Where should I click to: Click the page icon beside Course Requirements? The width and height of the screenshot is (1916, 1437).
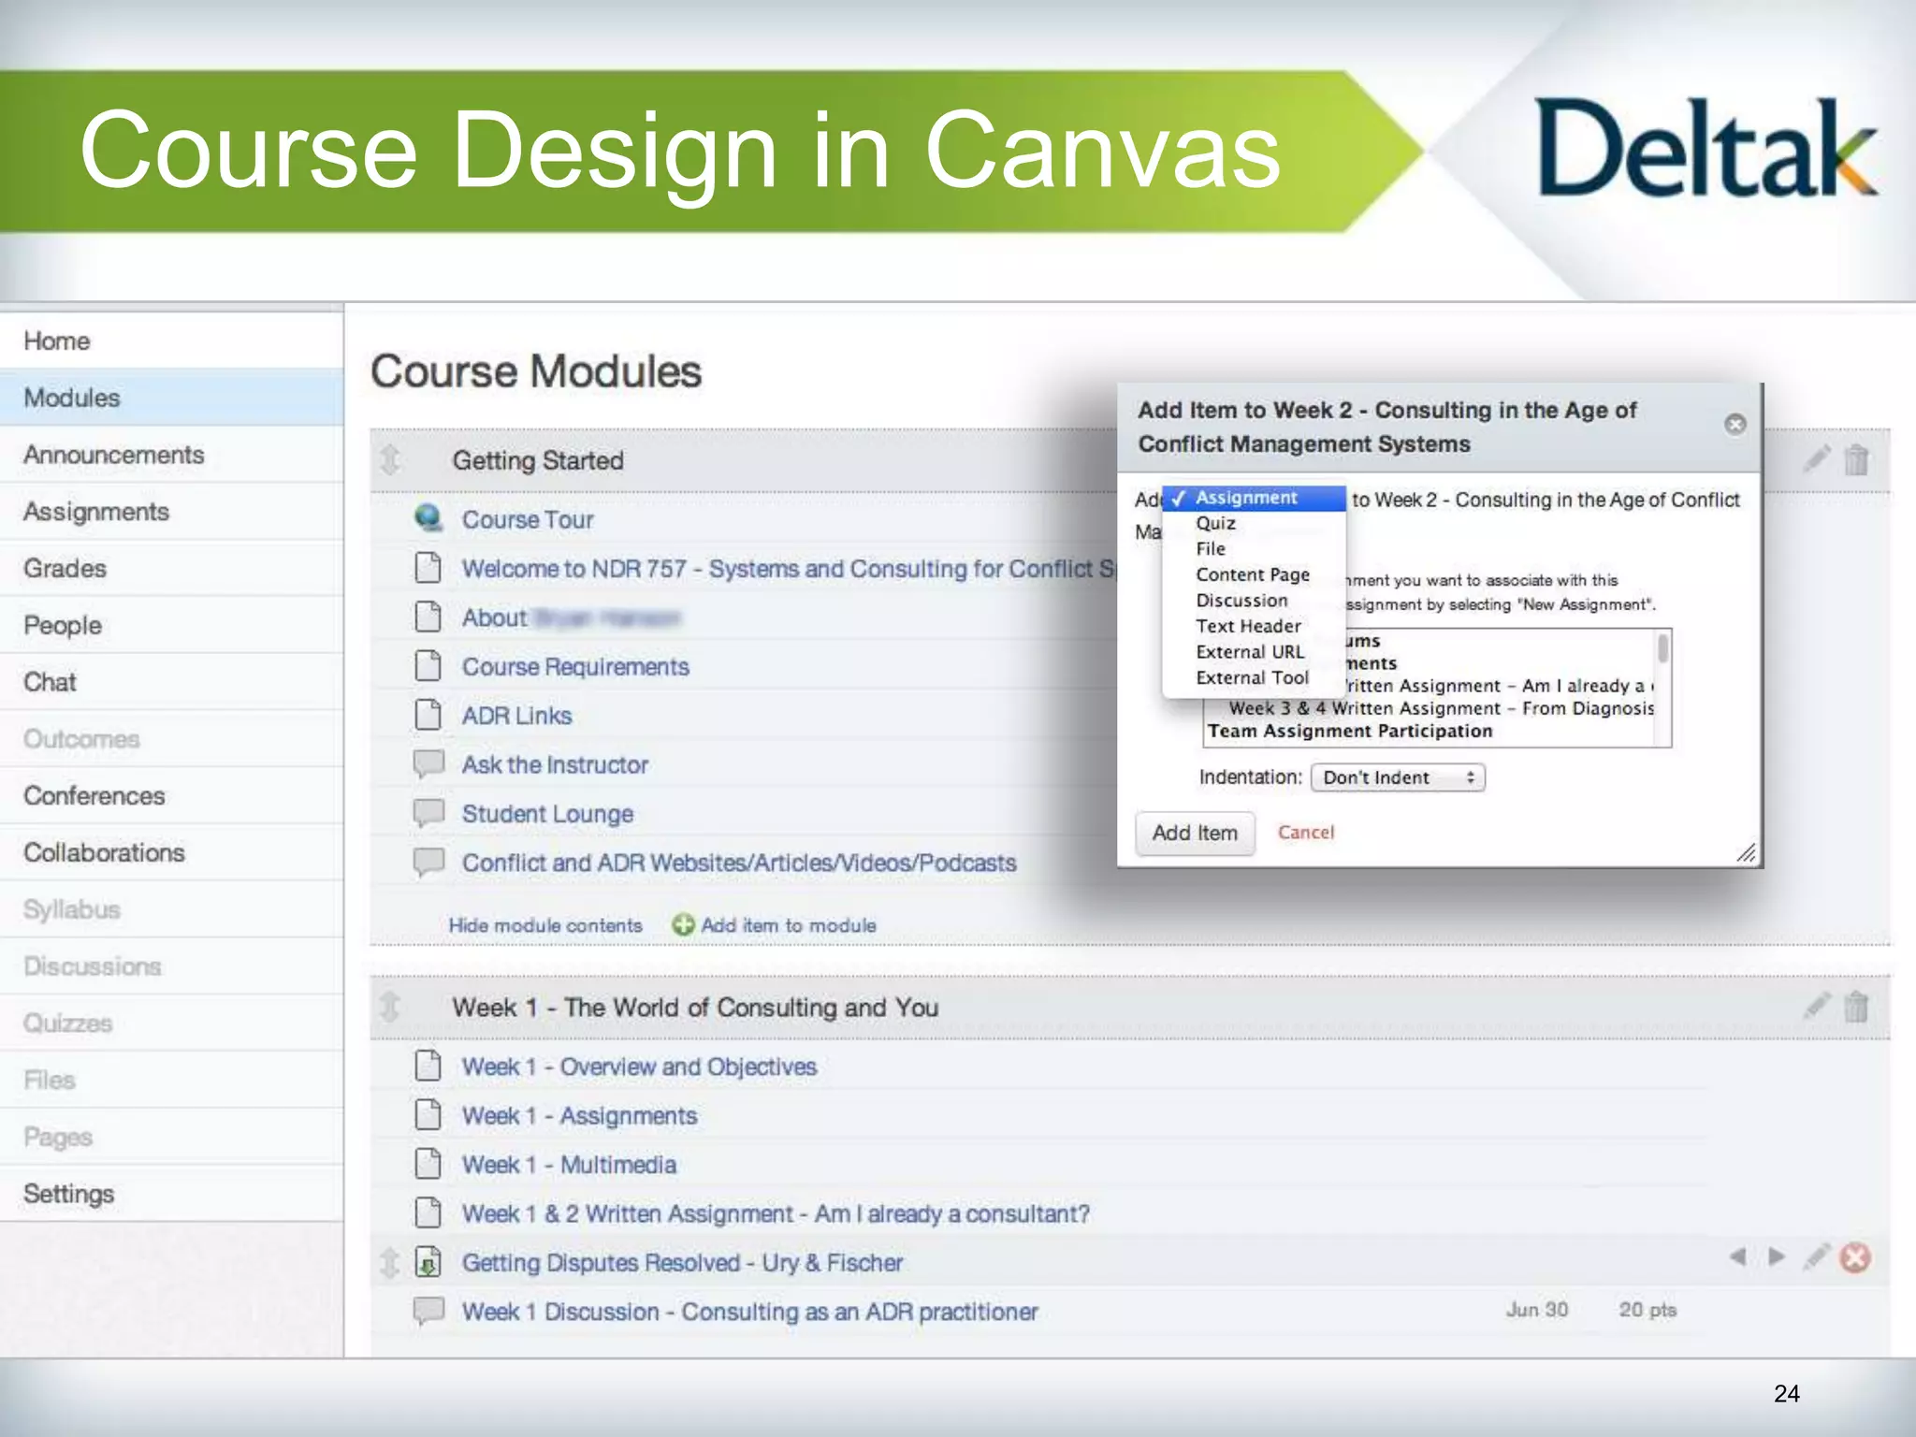[428, 666]
